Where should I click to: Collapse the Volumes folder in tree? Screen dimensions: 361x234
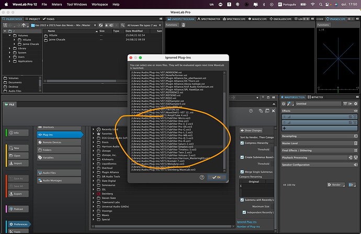9,36
